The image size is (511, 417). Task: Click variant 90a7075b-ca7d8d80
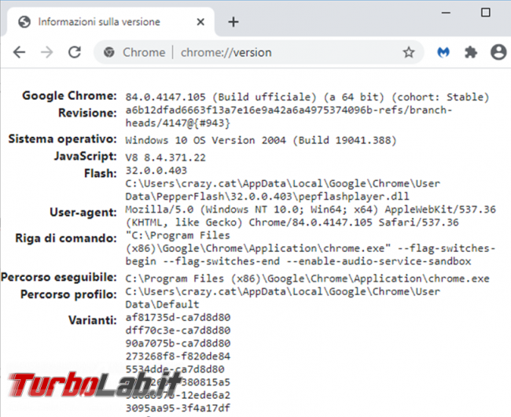pos(178,343)
